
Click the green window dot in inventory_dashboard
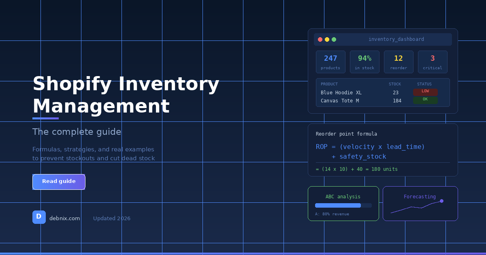tap(334, 39)
